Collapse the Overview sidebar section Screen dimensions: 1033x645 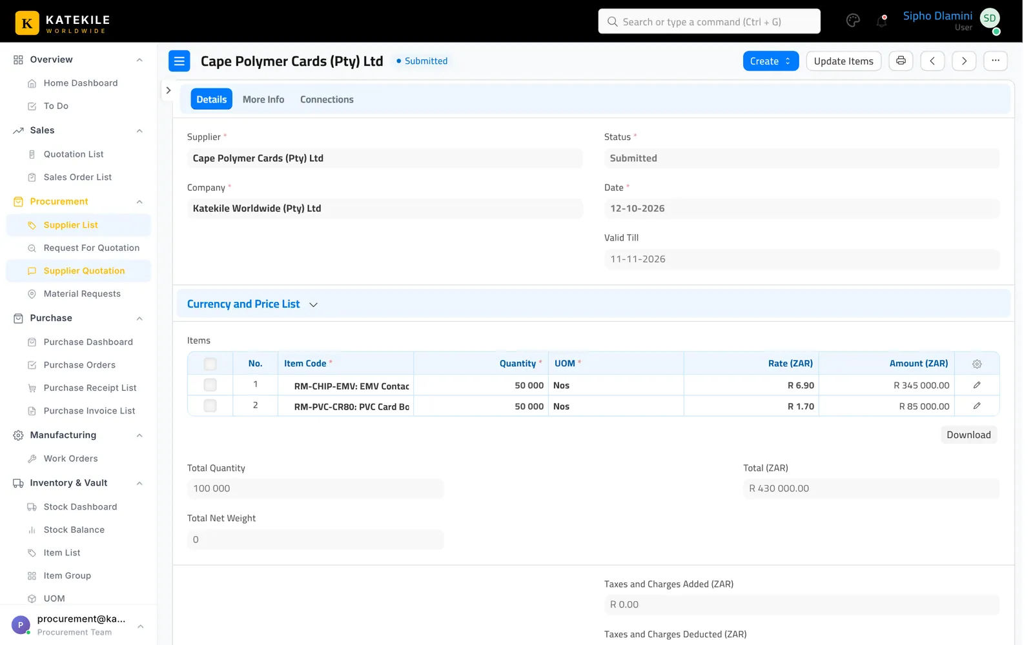coord(139,60)
